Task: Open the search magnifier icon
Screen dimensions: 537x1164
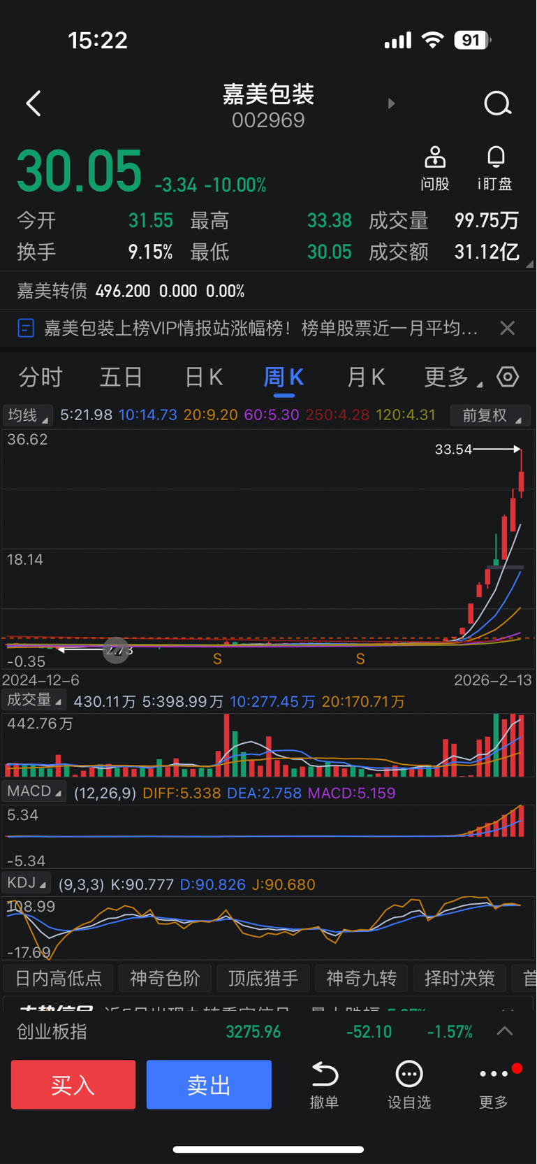Action: click(x=498, y=103)
